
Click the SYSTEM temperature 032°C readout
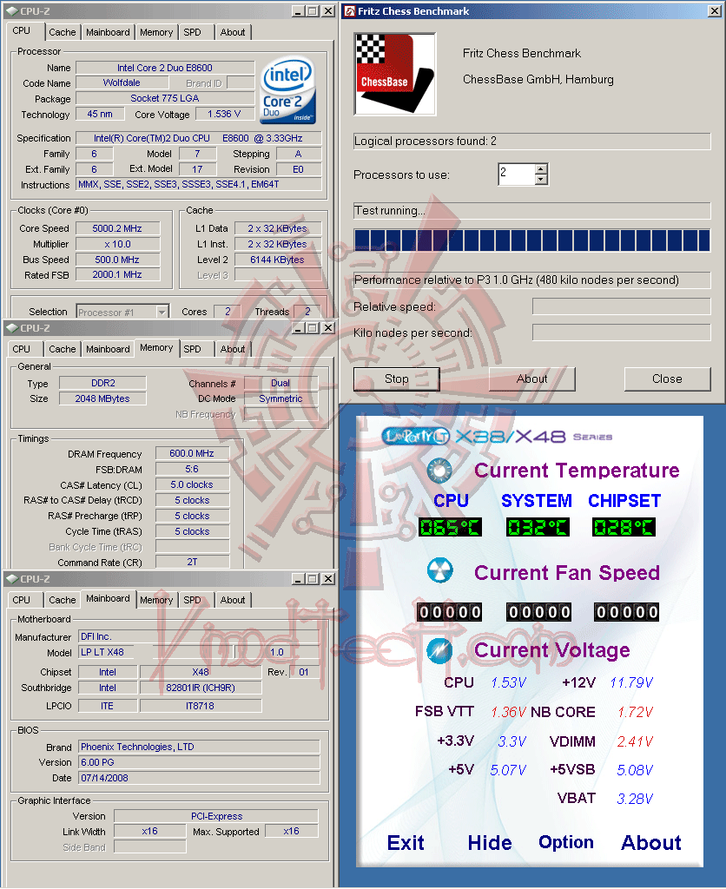pos(538,527)
